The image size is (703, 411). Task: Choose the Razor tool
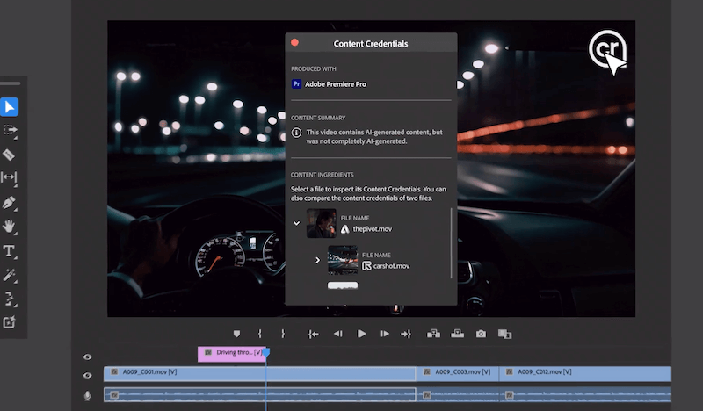[x=9, y=155]
